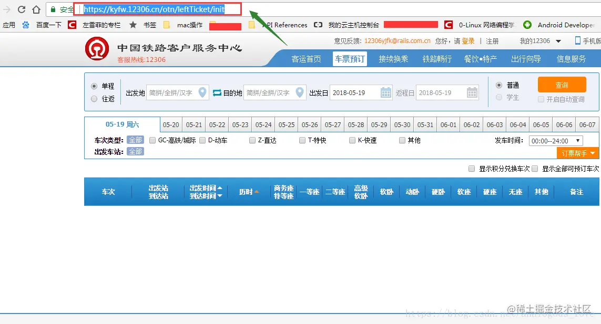Open the 客运首页 nav tab
Viewport: 601px width, 324px height.
[x=306, y=59]
